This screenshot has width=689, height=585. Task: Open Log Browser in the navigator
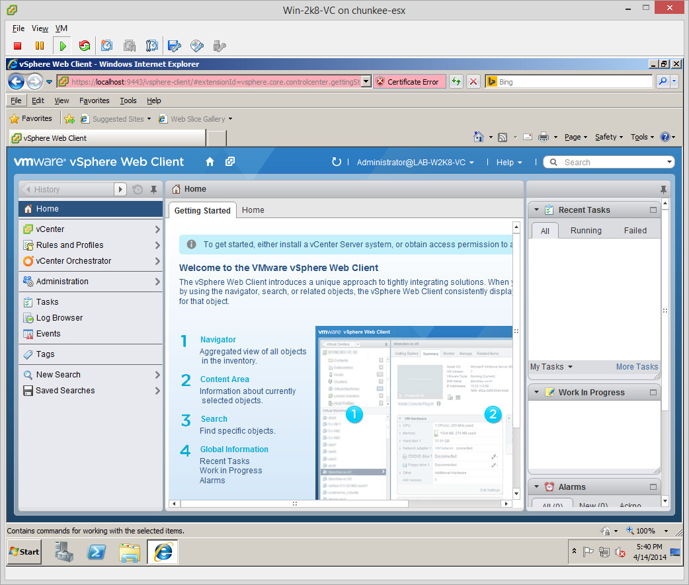(60, 318)
